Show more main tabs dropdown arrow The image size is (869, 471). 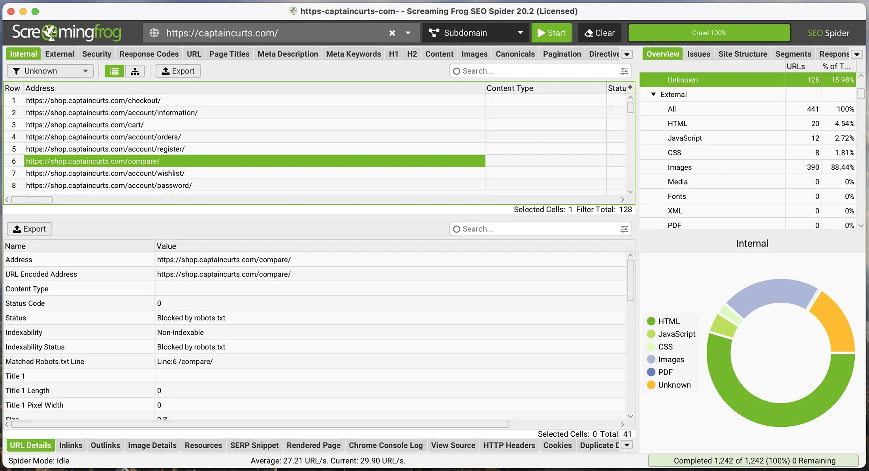point(627,54)
